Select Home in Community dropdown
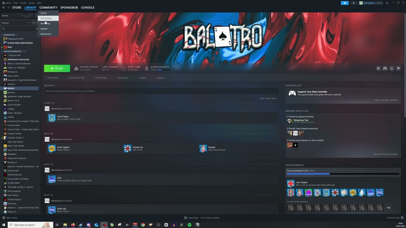This screenshot has width=406, height=228. point(48,13)
